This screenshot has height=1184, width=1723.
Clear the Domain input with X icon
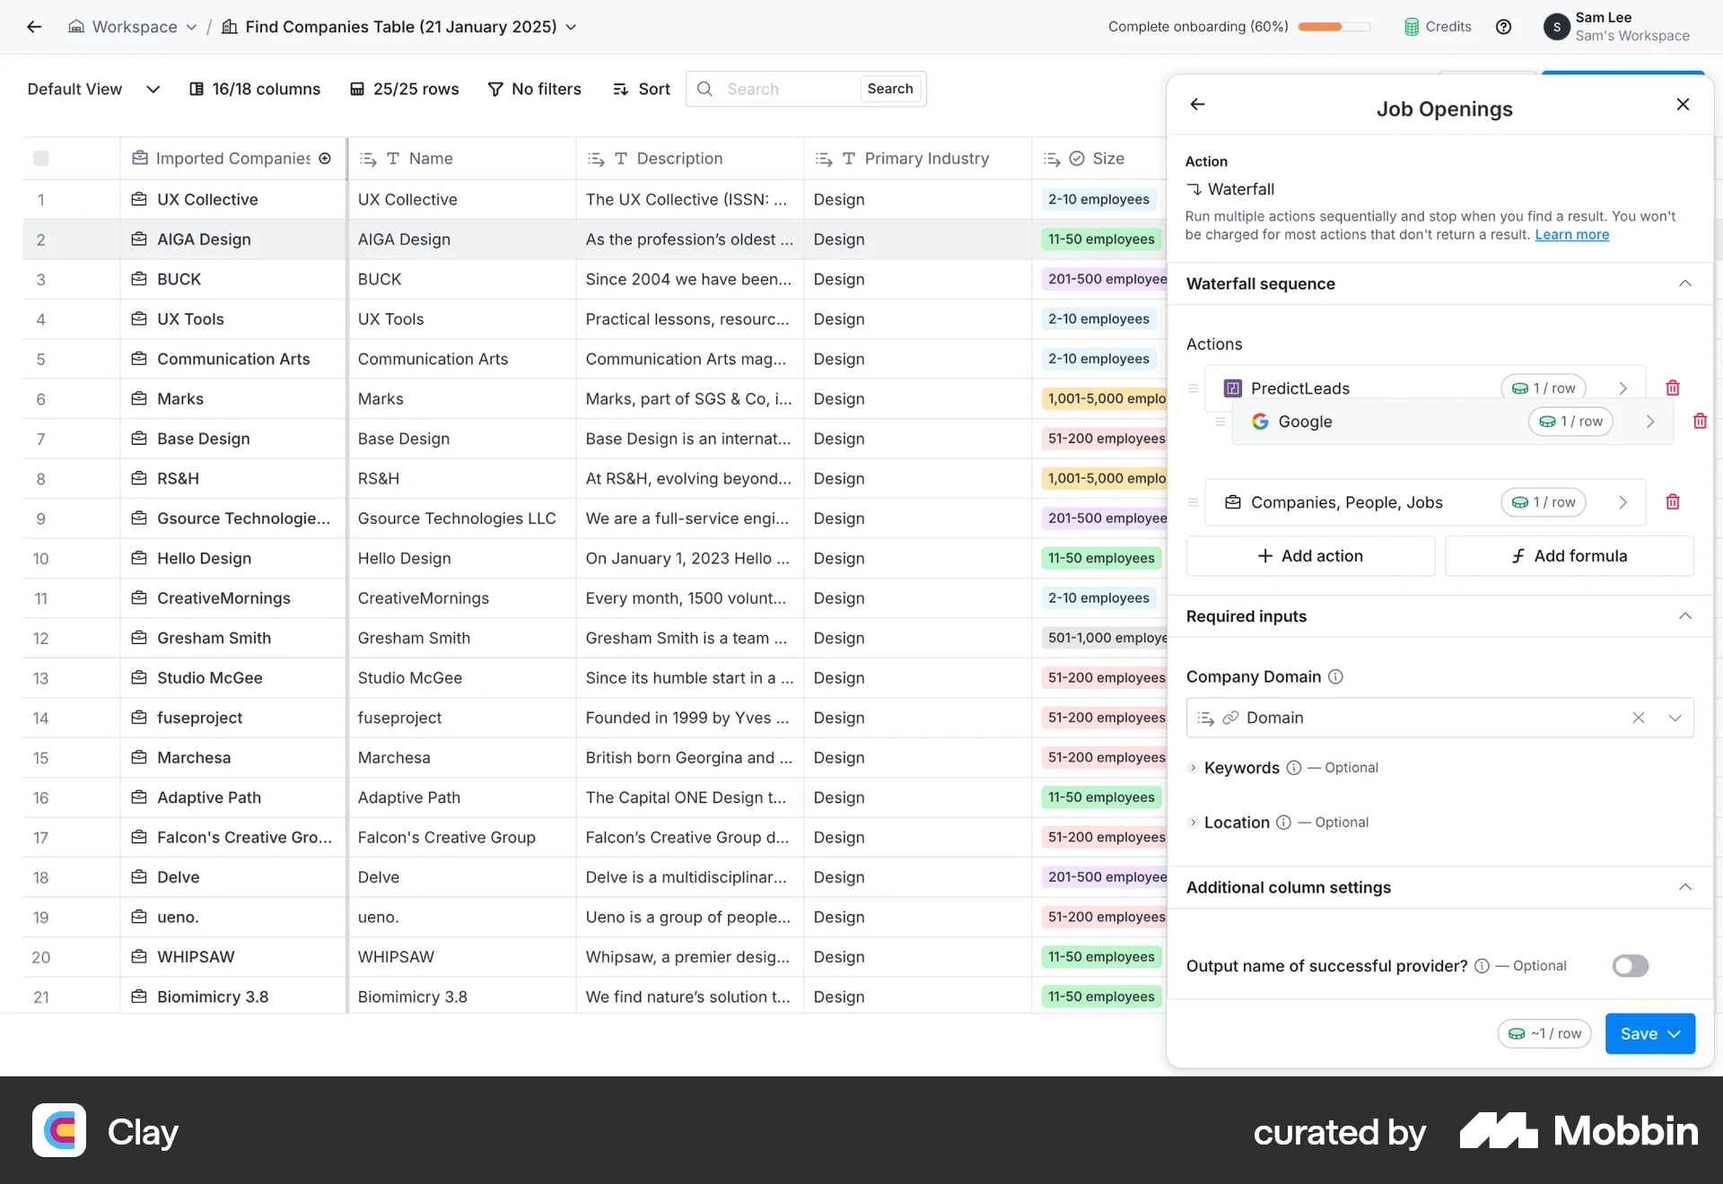[1639, 718]
